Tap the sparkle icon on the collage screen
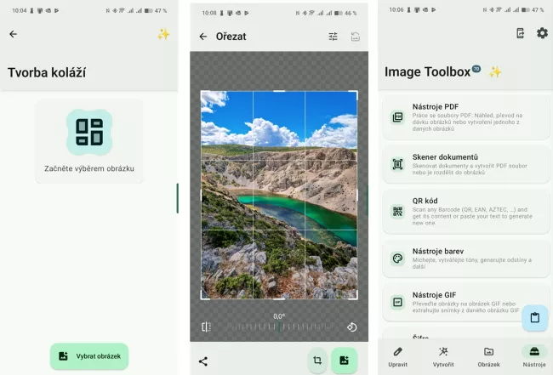The image size is (553, 375). click(163, 34)
